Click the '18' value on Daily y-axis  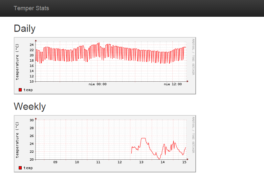pyautogui.click(x=32, y=60)
